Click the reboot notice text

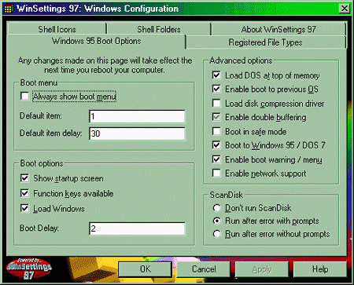coord(105,65)
